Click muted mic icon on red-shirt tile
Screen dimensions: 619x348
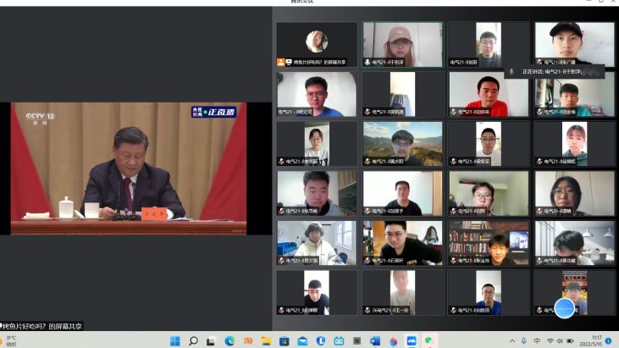(454, 112)
